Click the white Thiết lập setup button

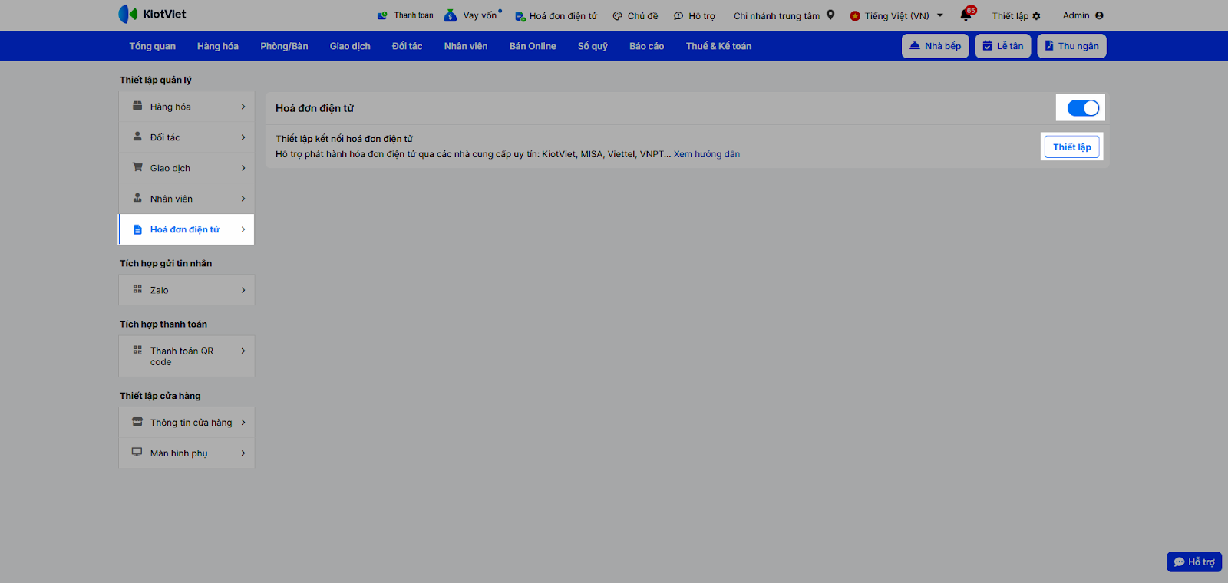(x=1071, y=147)
